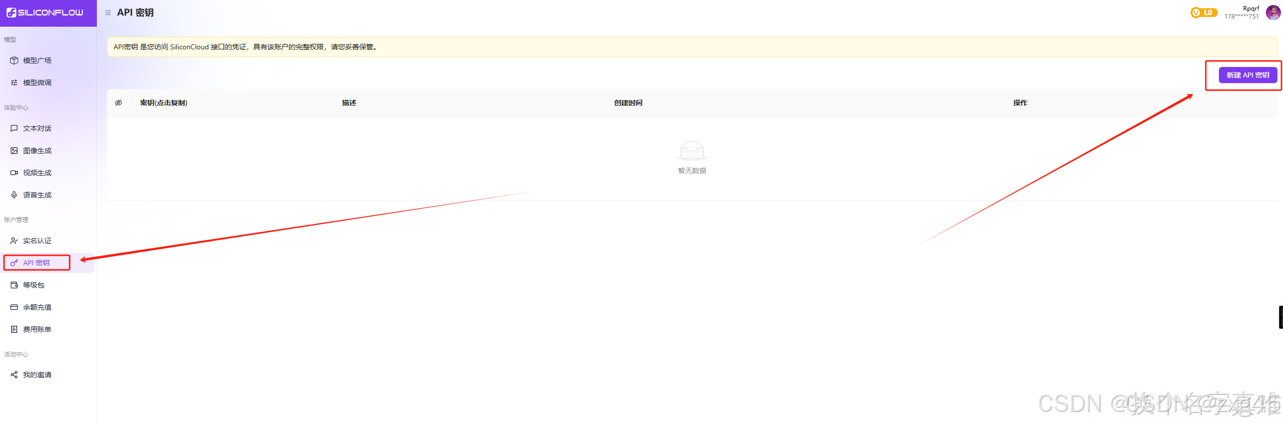Image resolution: width=1283 pixels, height=424 pixels.
Task: Click the 密钥(点击复制) column header
Action: (163, 103)
